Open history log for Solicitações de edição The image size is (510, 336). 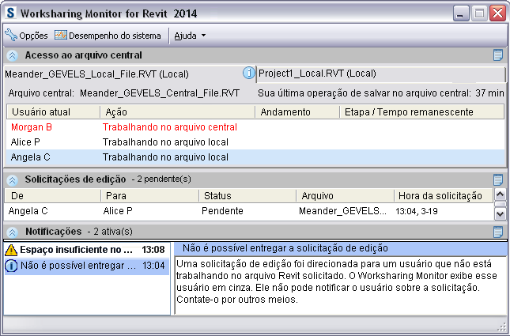click(498, 179)
